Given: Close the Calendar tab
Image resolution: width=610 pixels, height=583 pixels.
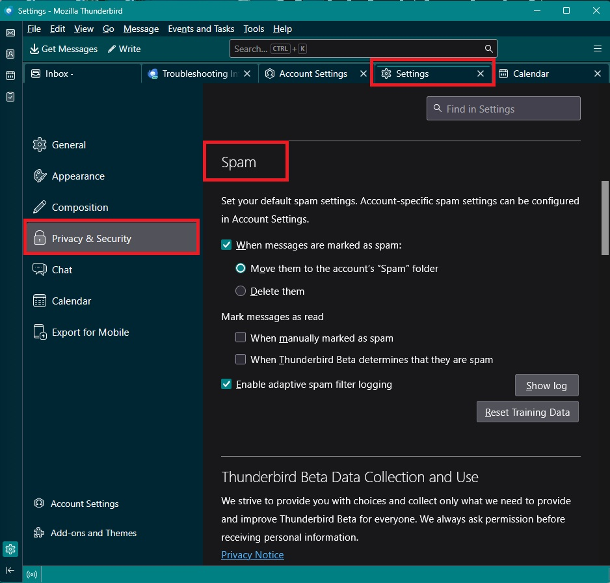Looking at the screenshot, I should (598, 74).
